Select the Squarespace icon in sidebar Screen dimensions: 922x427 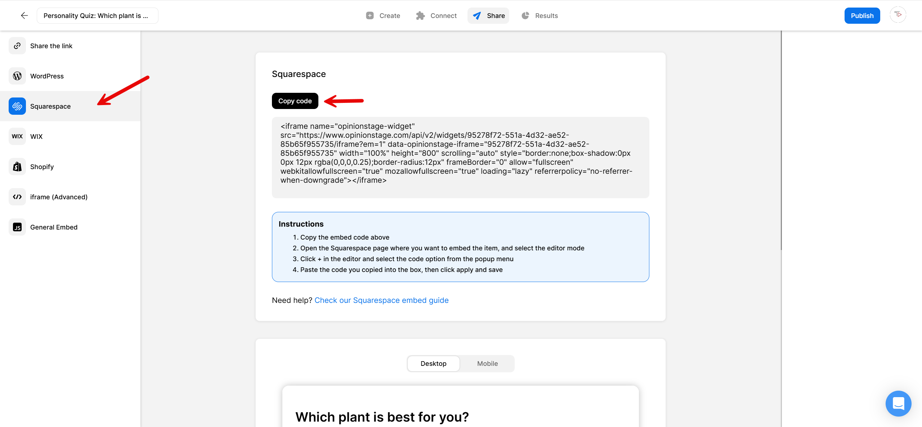[x=17, y=106]
